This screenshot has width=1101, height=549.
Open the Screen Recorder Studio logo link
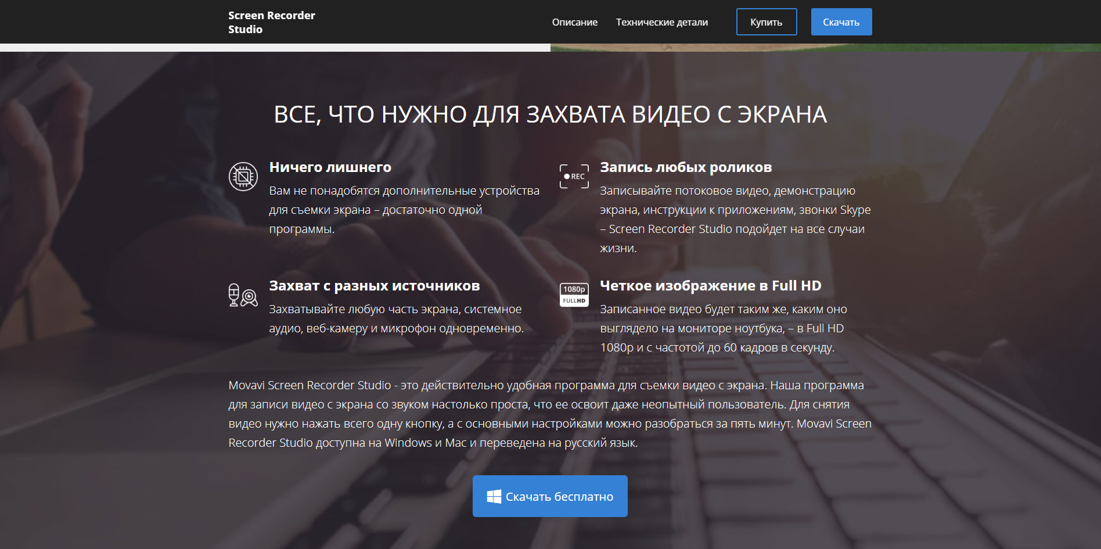271,22
